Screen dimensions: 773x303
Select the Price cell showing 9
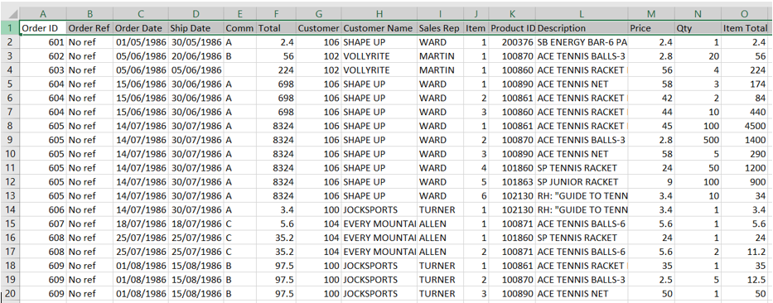(x=652, y=182)
